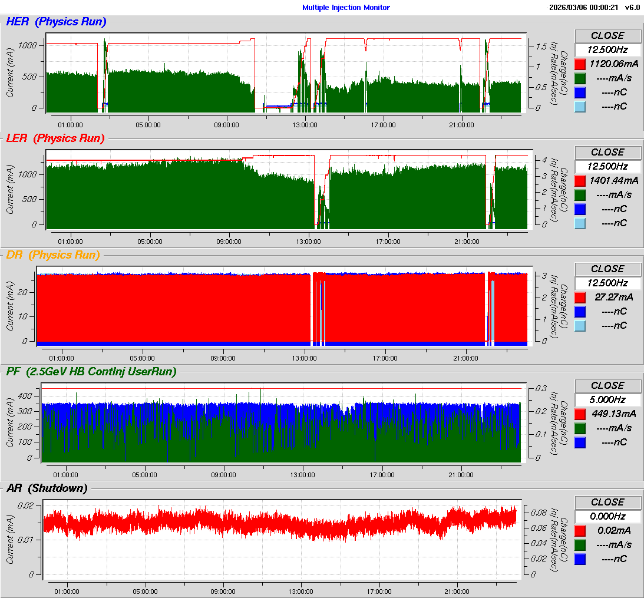The image size is (644, 598).
Task: Click the 12.500Hz field in HER panel
Action: click(607, 49)
